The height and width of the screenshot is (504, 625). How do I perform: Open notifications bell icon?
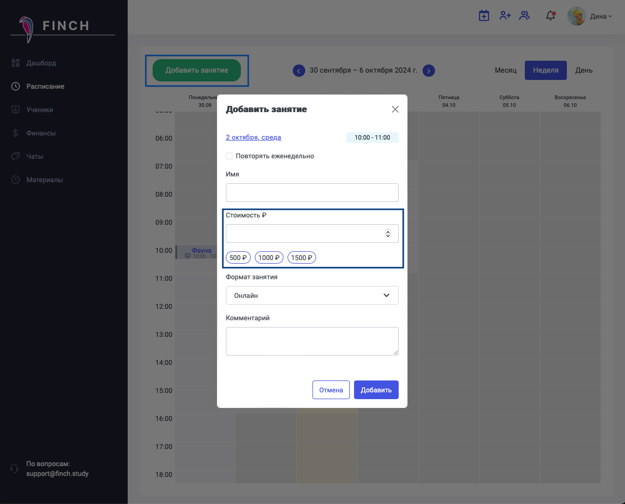tap(551, 16)
